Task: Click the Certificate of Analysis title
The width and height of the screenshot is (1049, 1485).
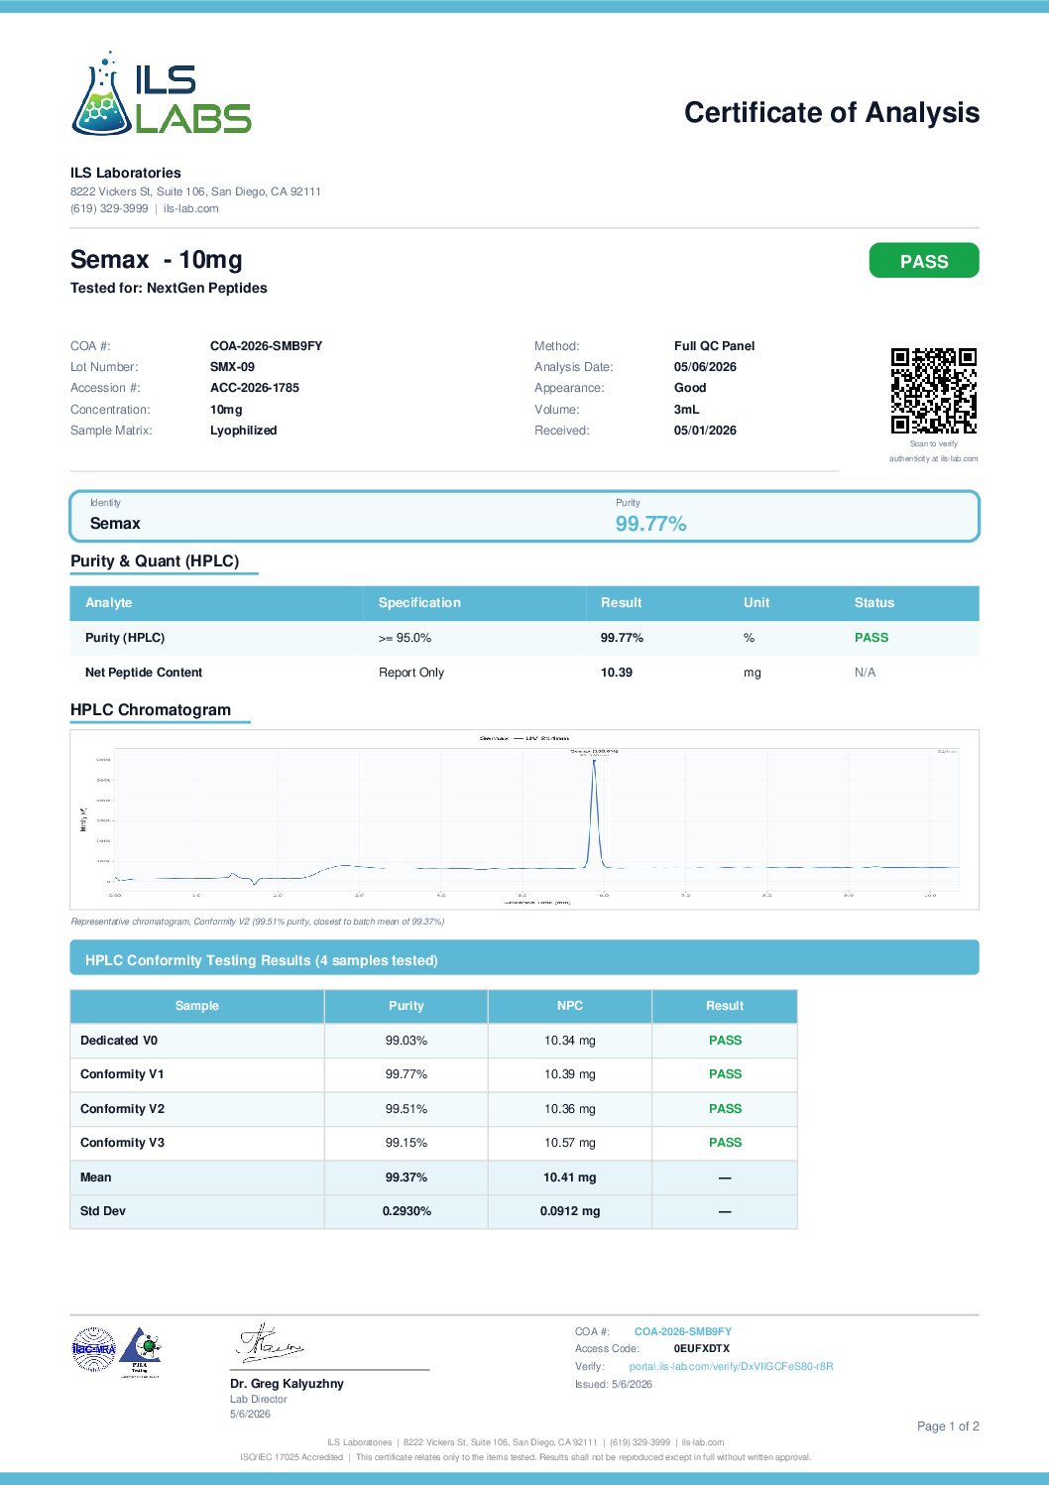Action: pos(832,112)
